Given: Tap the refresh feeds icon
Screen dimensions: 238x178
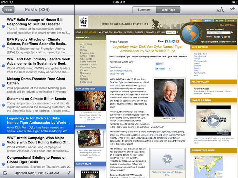Looking at the screenshot, I should [x=4, y=173].
